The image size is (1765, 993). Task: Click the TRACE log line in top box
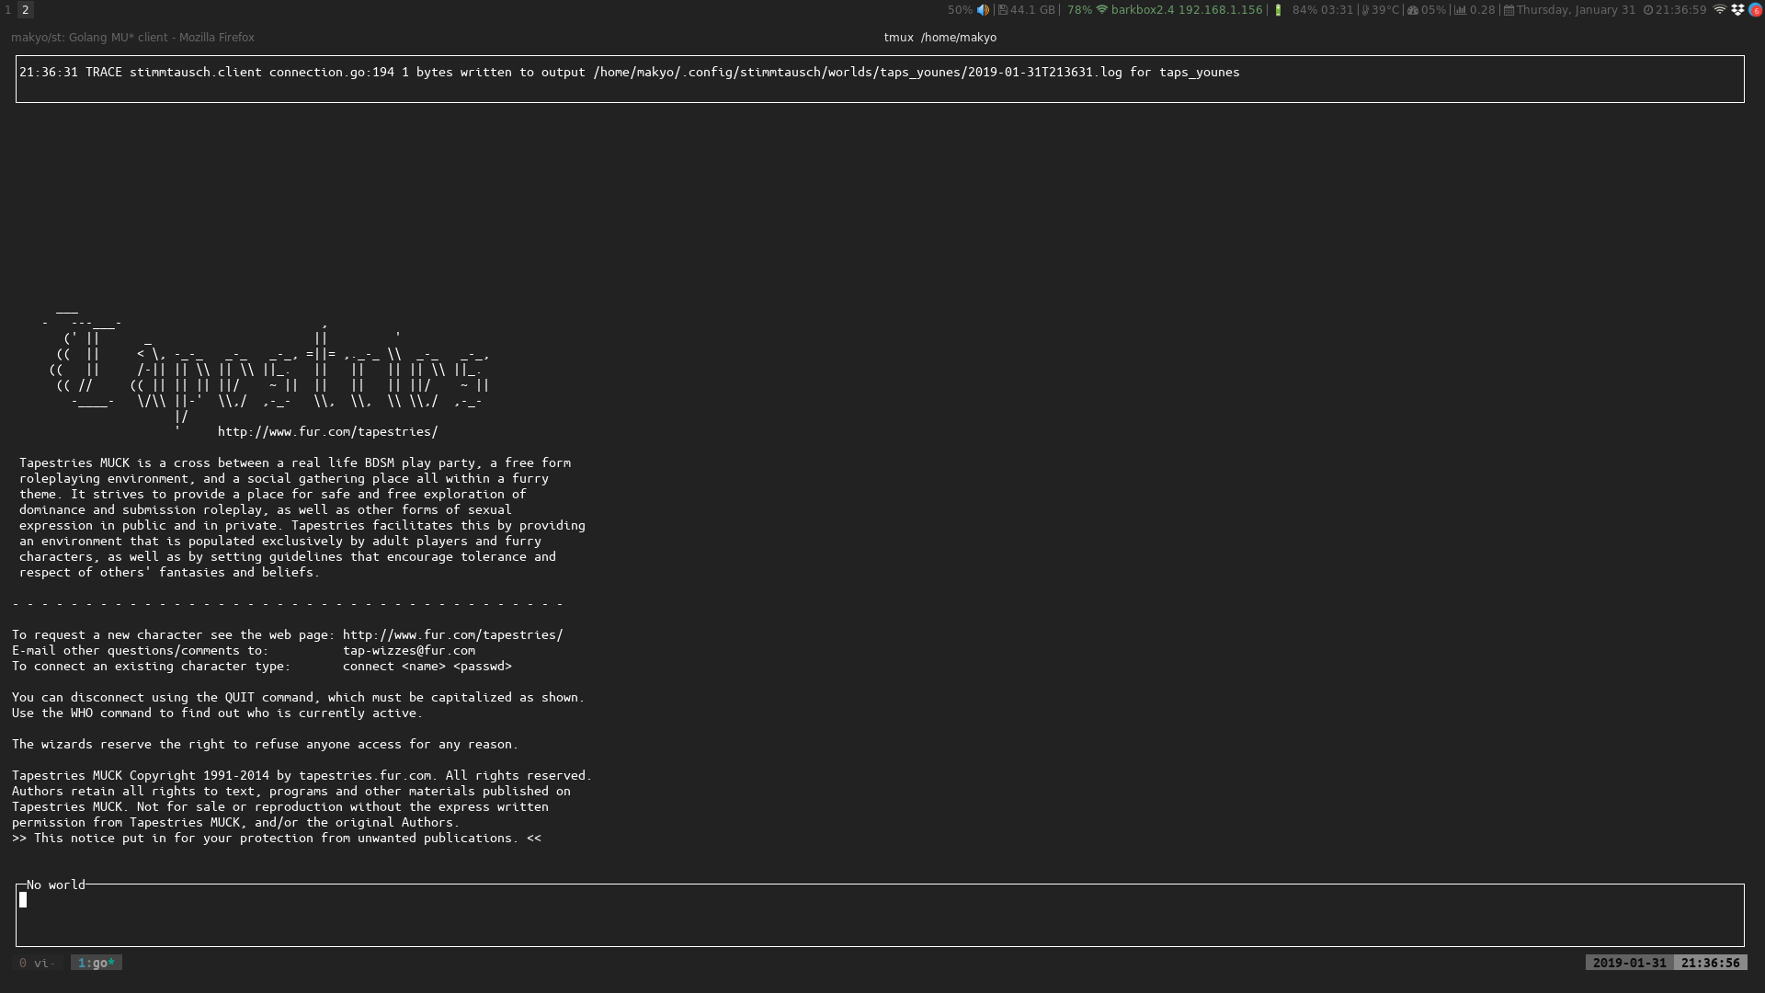[629, 72]
